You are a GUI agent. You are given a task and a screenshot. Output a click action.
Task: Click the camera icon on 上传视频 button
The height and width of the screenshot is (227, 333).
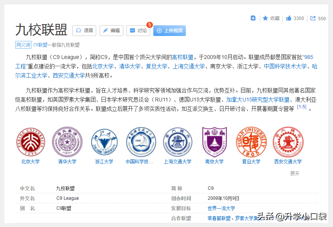tap(159, 30)
